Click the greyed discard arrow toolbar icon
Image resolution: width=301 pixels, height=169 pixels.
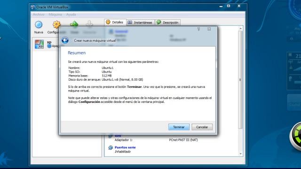89,23
